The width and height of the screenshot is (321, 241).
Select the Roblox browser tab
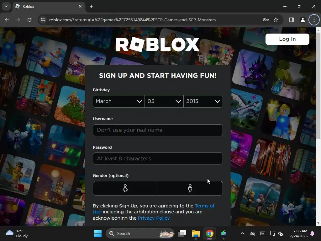(x=49, y=6)
